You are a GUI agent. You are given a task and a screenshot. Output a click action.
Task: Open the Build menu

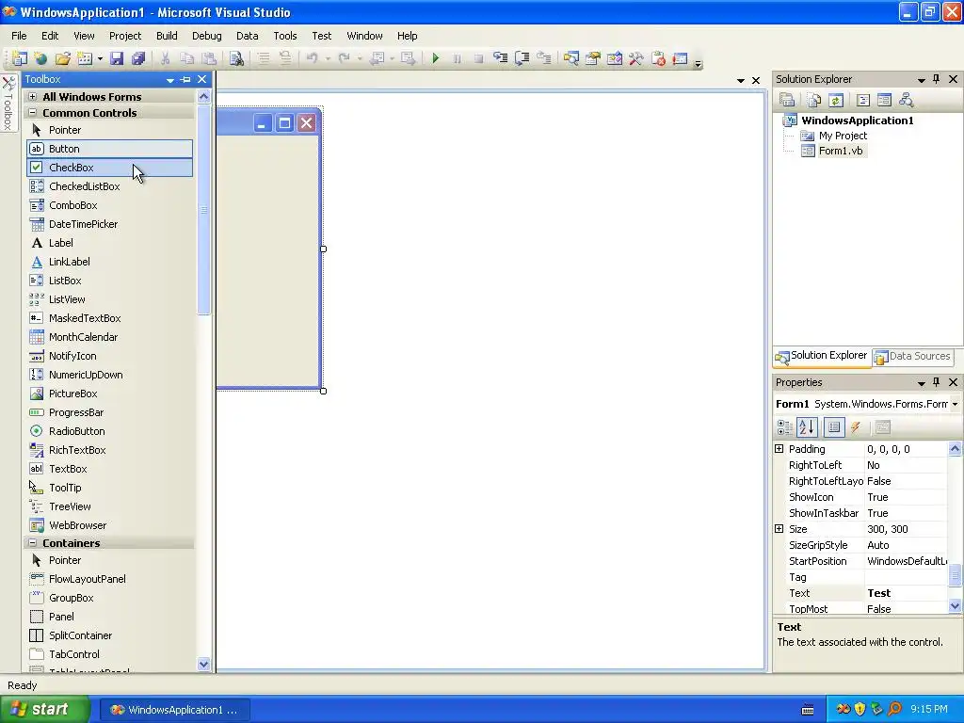coord(167,36)
